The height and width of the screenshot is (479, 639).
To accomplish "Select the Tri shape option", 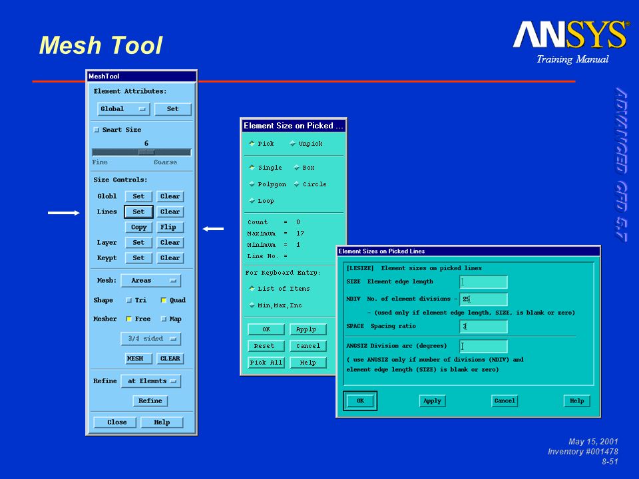I will (129, 300).
